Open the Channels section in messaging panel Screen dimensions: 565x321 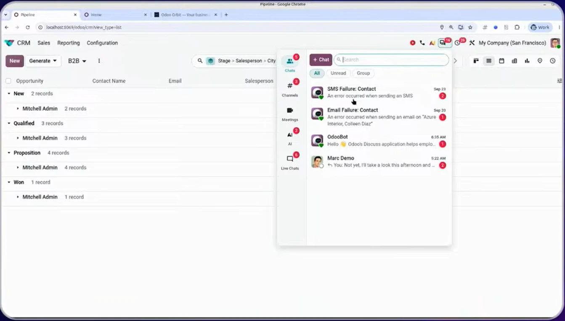pyautogui.click(x=290, y=89)
